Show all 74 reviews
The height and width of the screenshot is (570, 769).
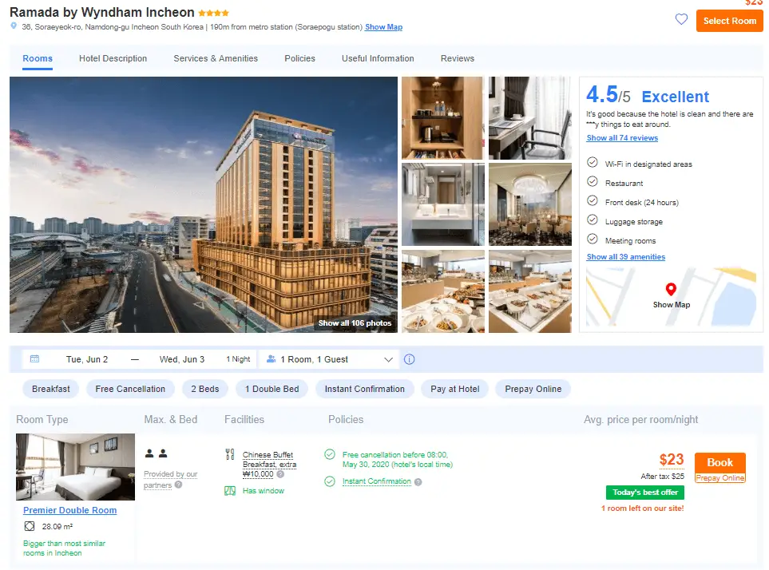(621, 137)
